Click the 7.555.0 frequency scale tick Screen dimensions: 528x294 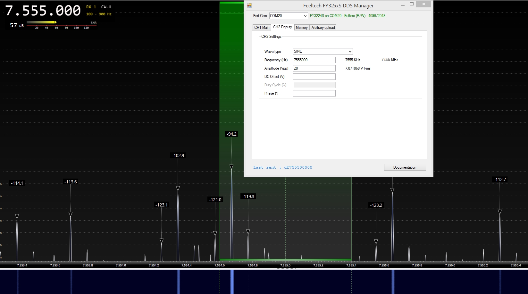(x=285, y=265)
